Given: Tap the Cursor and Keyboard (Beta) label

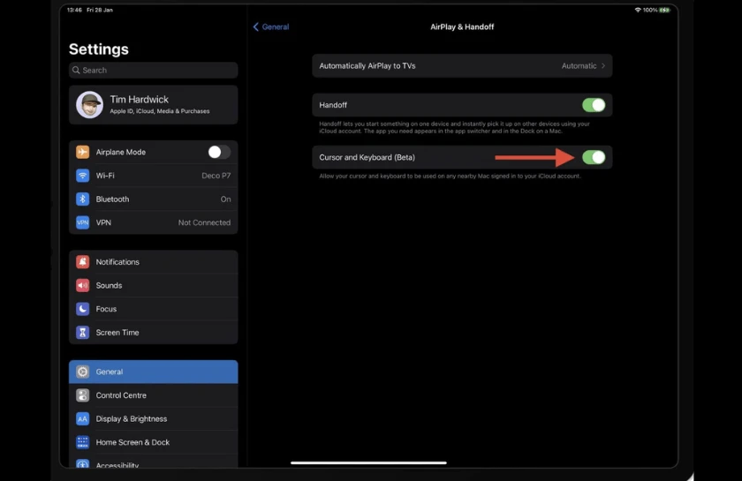Looking at the screenshot, I should (367, 157).
